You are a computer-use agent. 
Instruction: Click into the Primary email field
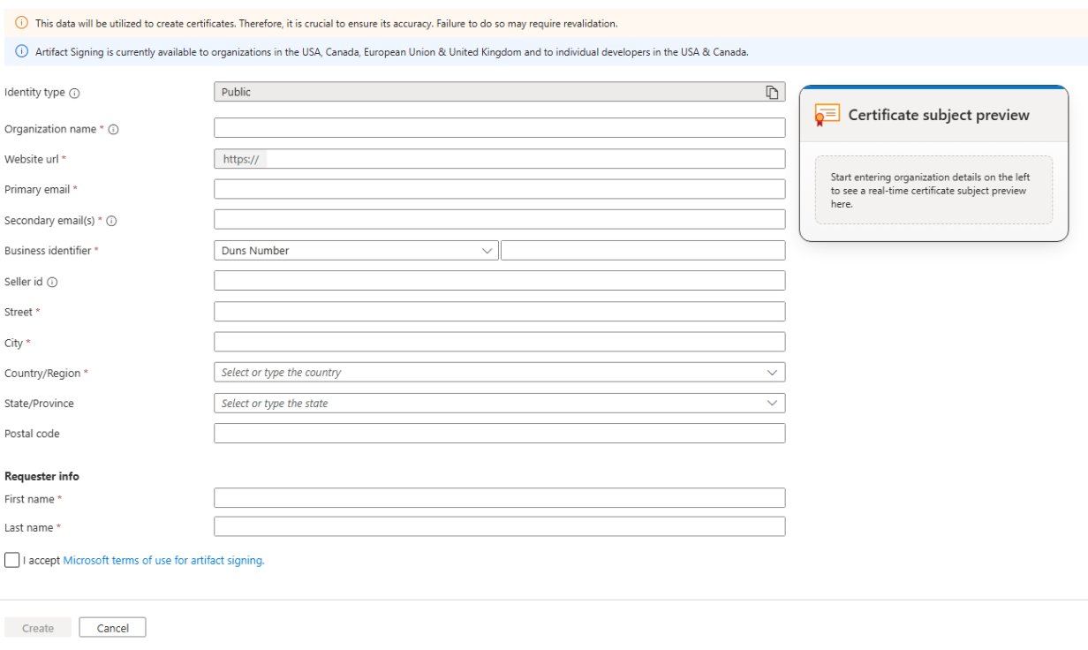tap(499, 188)
